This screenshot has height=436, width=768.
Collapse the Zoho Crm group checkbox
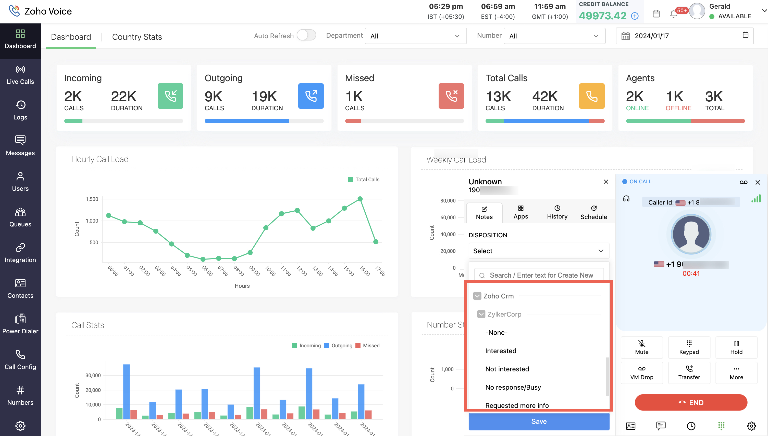tap(477, 296)
